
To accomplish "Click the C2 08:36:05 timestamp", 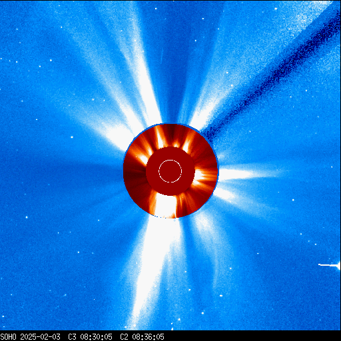I will coord(142,337).
